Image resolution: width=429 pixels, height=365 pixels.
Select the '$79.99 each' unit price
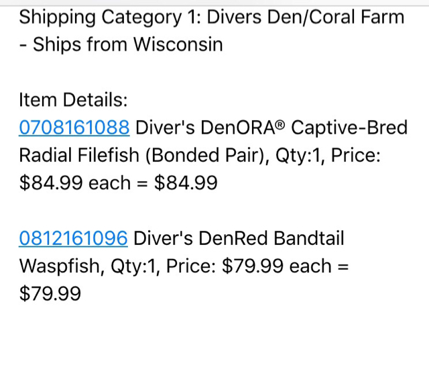[277, 266]
